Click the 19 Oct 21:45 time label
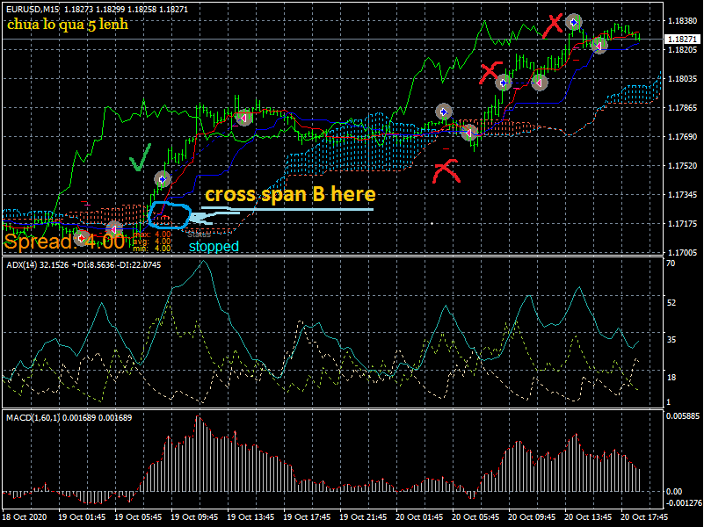Viewport: 704px width, 527px height. pos(363,517)
